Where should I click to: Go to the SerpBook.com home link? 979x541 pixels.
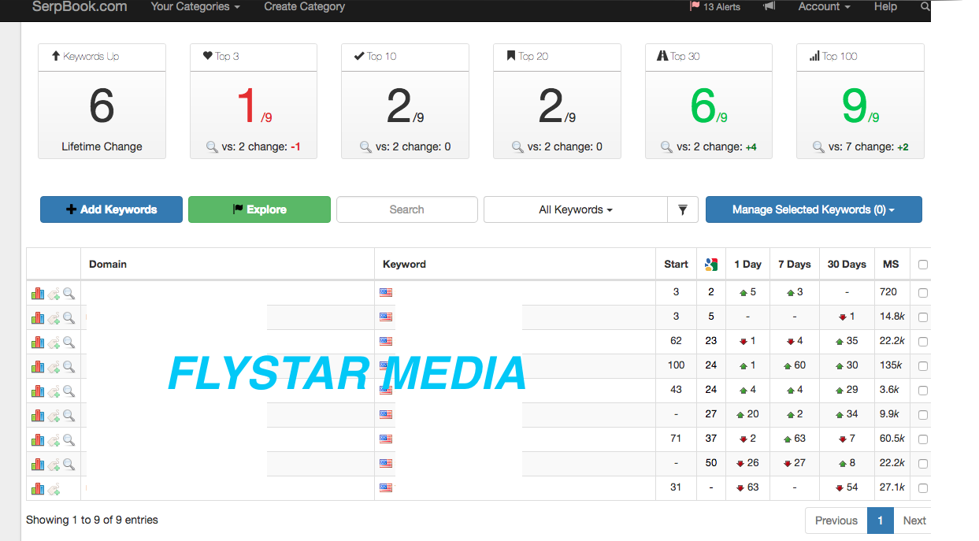pyautogui.click(x=80, y=6)
